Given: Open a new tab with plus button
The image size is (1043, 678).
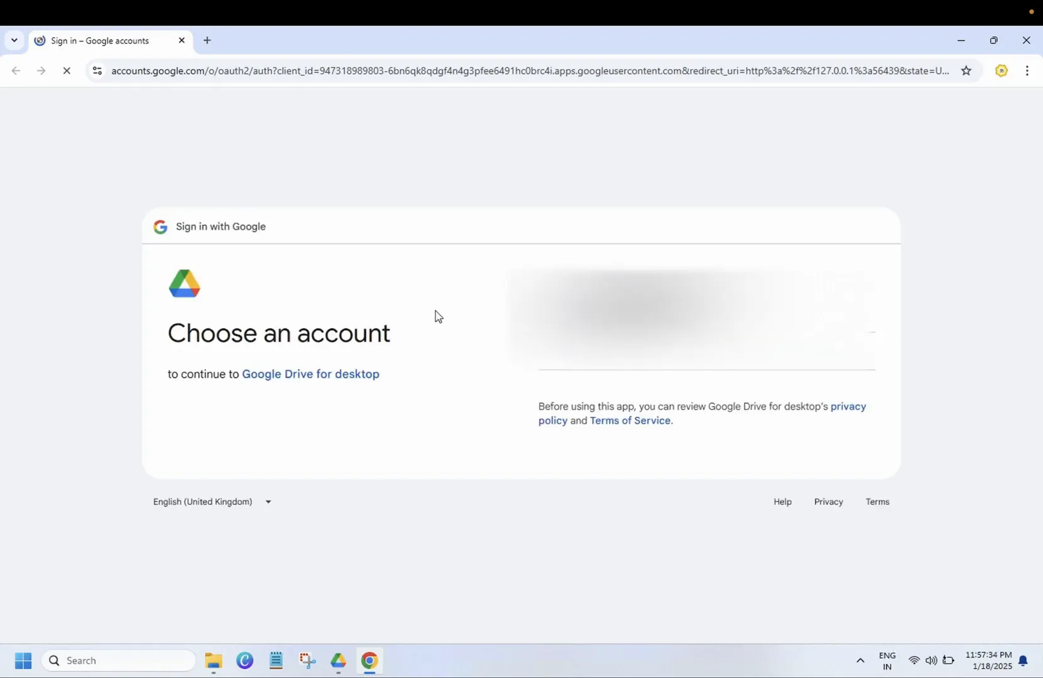Looking at the screenshot, I should coord(207,40).
